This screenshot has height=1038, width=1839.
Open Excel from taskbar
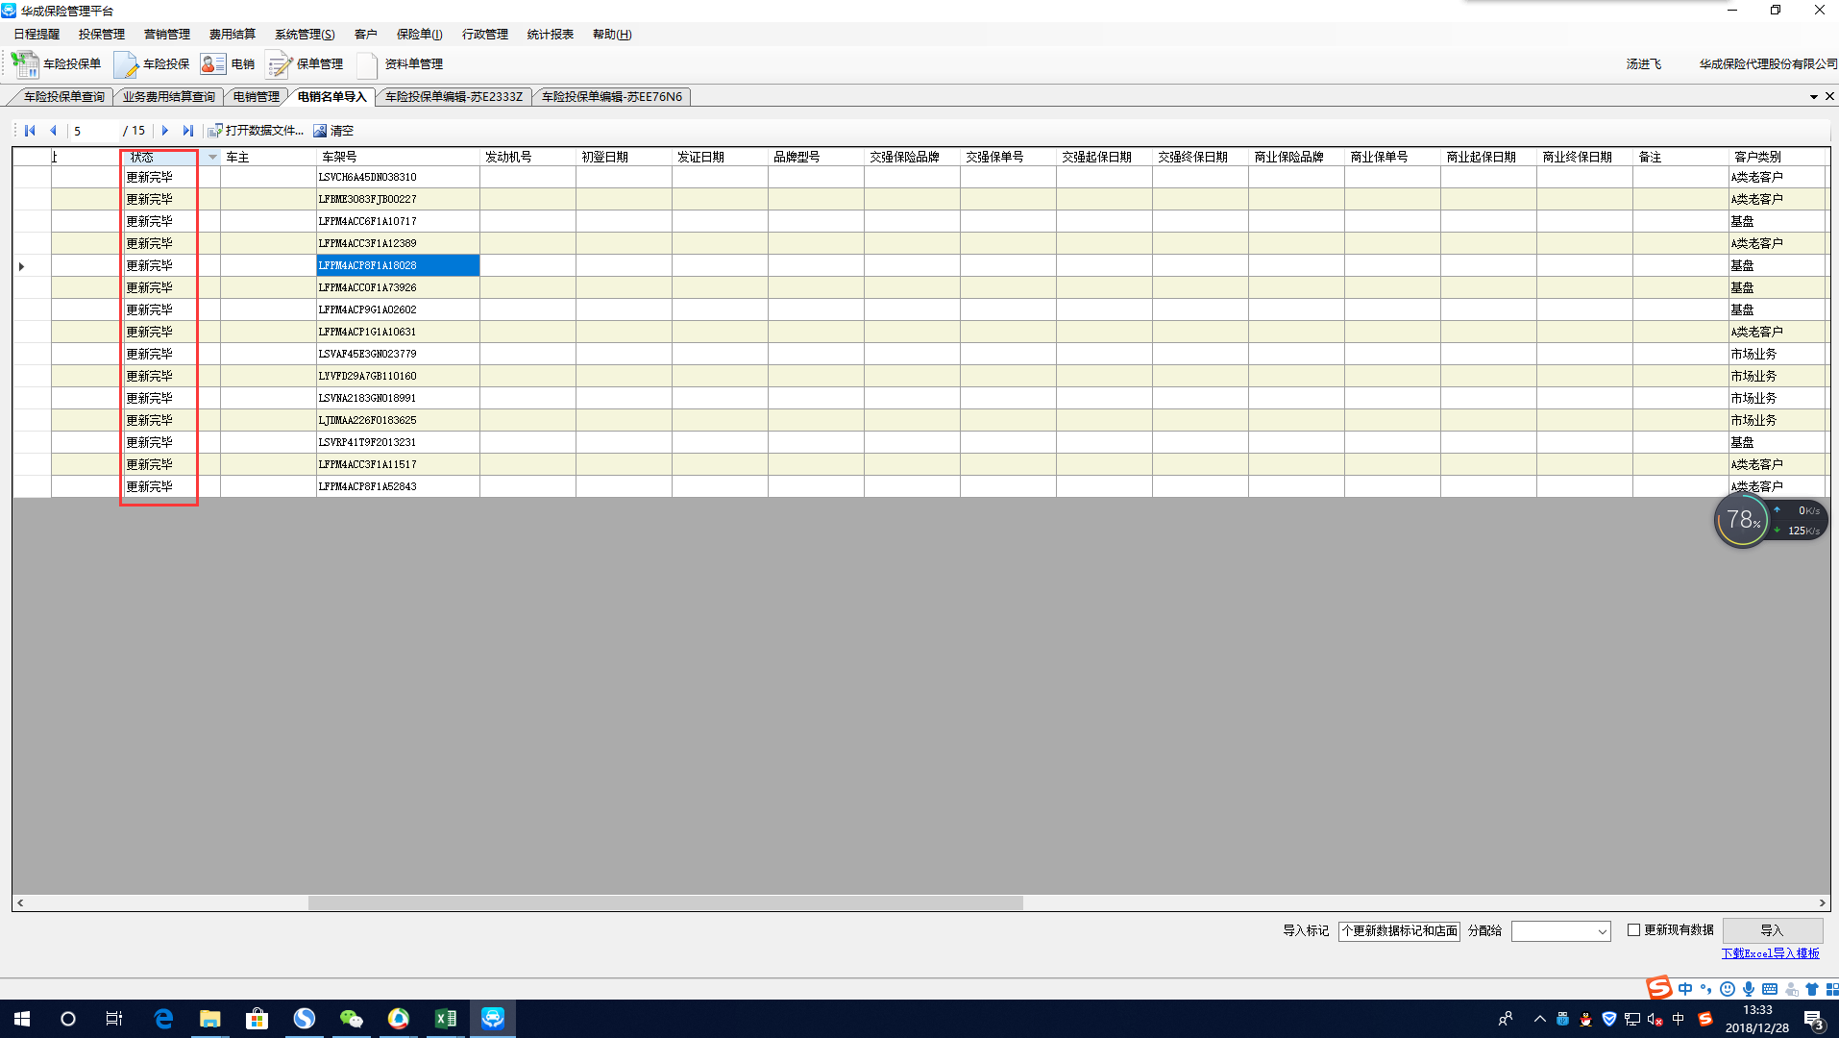[x=445, y=1019]
